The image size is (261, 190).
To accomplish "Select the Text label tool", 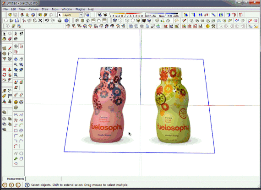I will click(10, 96).
